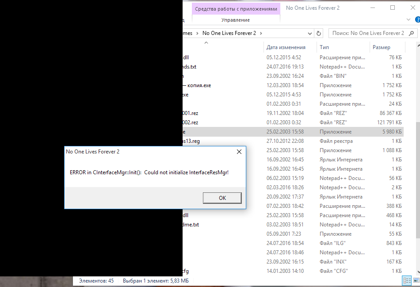Click the error message text about InterfaceResMgr
Screen dimensions: 420x287
[149, 172]
